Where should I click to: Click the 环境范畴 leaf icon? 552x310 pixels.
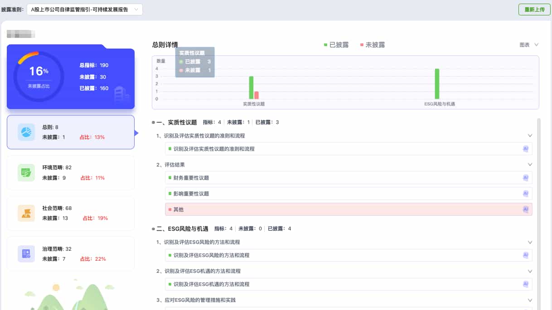click(26, 173)
